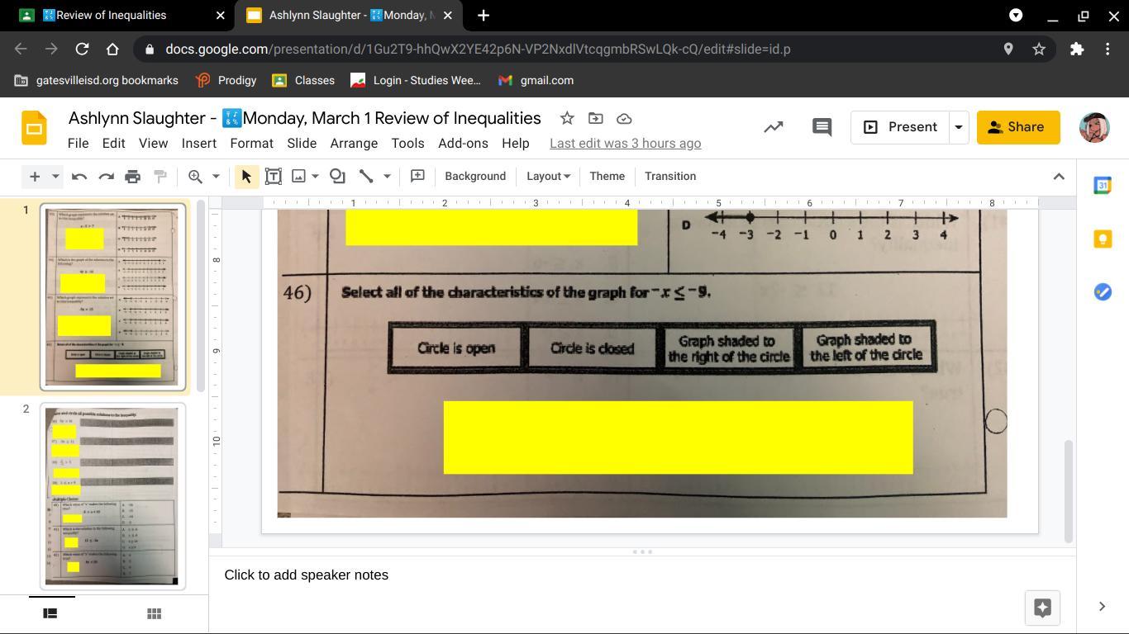
Task: Click the zoom magnifier tool
Action: (x=195, y=176)
